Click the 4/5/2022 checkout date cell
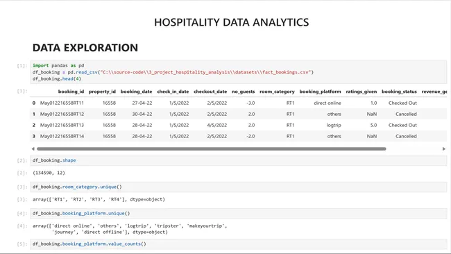 [x=217, y=125]
